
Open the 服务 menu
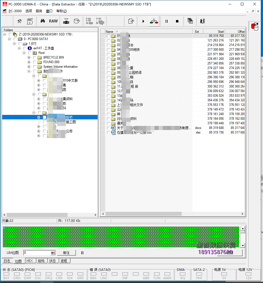pos(39,11)
